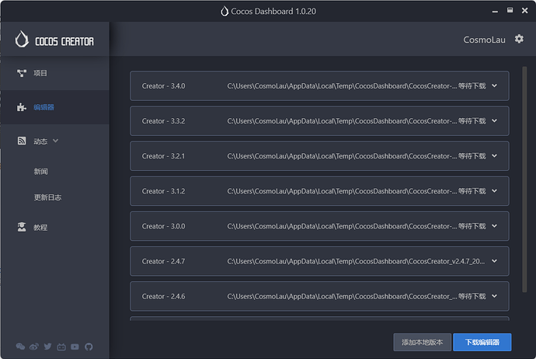Open the Bilibili TV icon
Image resolution: width=536 pixels, height=359 pixels.
[61, 347]
